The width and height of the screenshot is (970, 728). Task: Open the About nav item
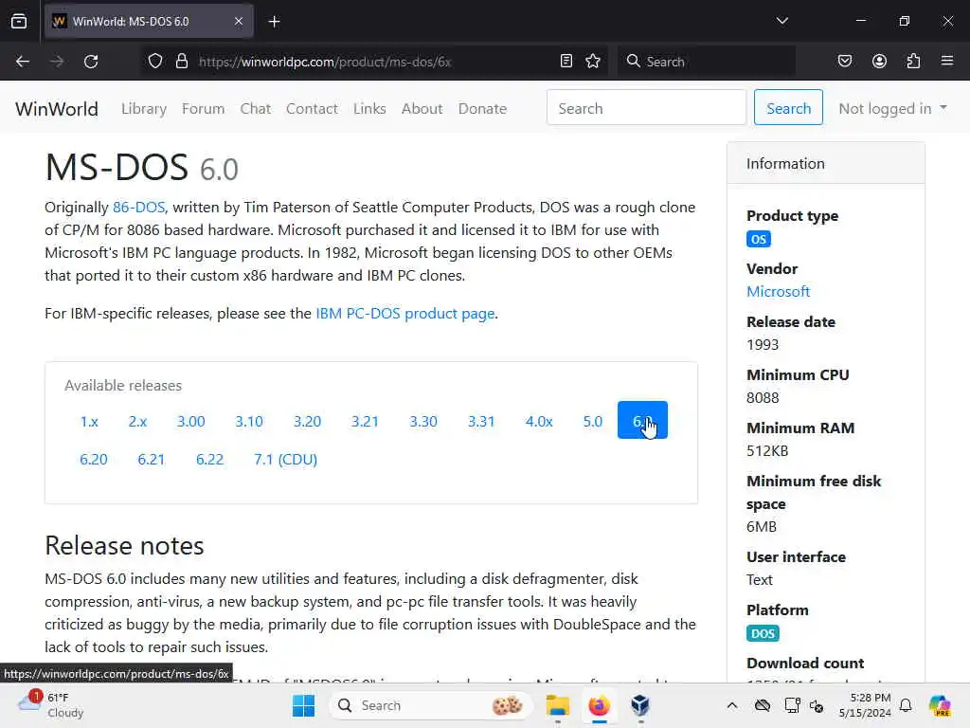pos(422,108)
